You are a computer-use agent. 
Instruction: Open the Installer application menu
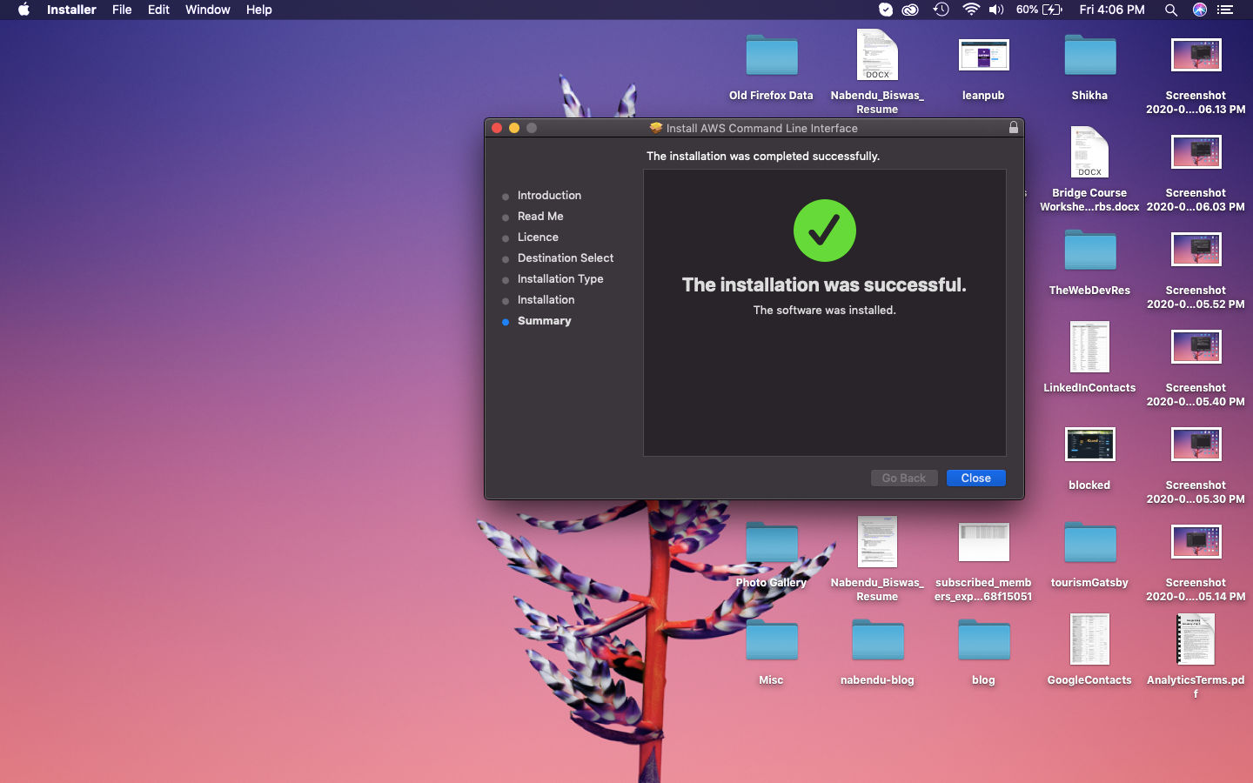pyautogui.click(x=71, y=10)
